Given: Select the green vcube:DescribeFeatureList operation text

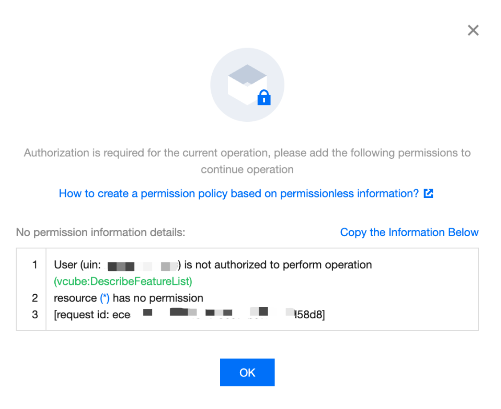Looking at the screenshot, I should coord(123,281).
